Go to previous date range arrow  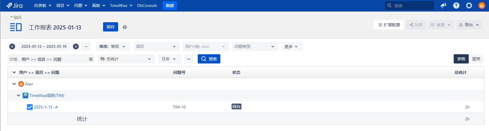12,46
